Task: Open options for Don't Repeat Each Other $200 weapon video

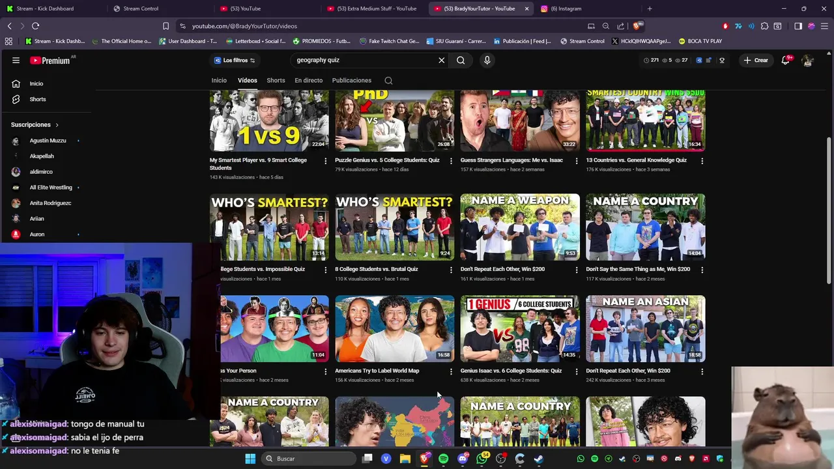Action: tap(576, 270)
